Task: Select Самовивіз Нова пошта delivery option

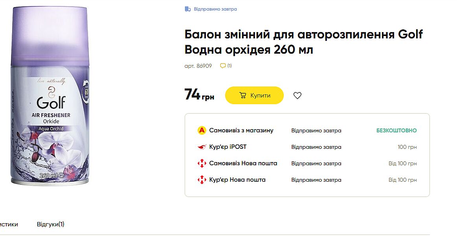Action: click(243, 163)
